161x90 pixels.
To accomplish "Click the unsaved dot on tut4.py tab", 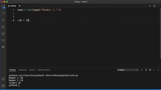I will [x=20, y=6].
